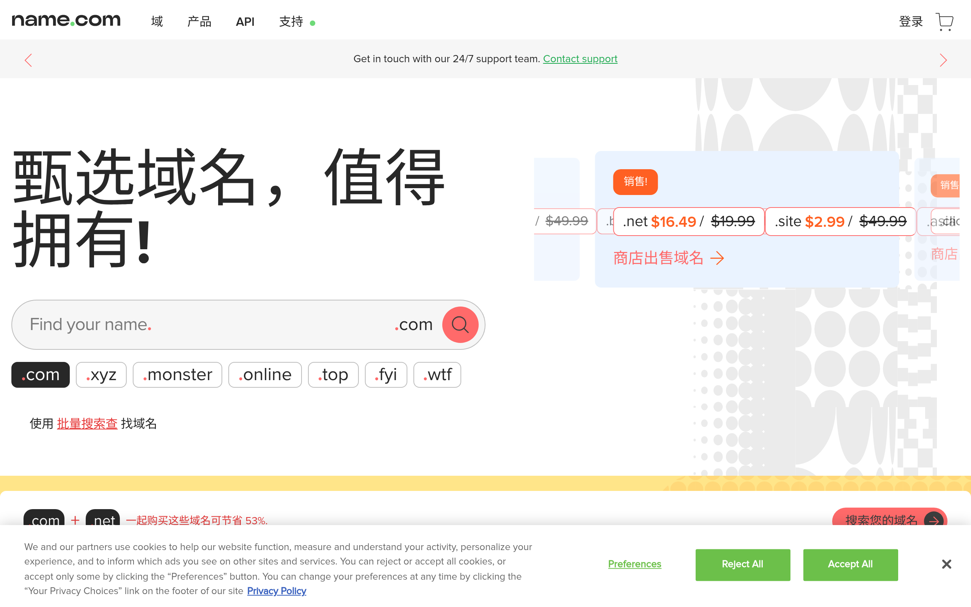This screenshot has height=607, width=971.
Task: Select the .fyi TLD chip
Action: [x=386, y=374]
